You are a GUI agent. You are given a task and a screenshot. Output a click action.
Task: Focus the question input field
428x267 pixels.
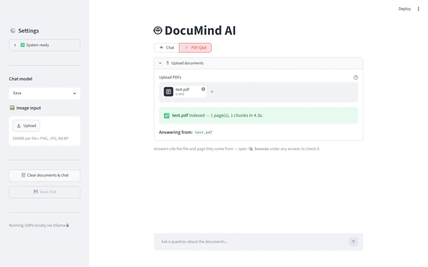pyautogui.click(x=253, y=242)
